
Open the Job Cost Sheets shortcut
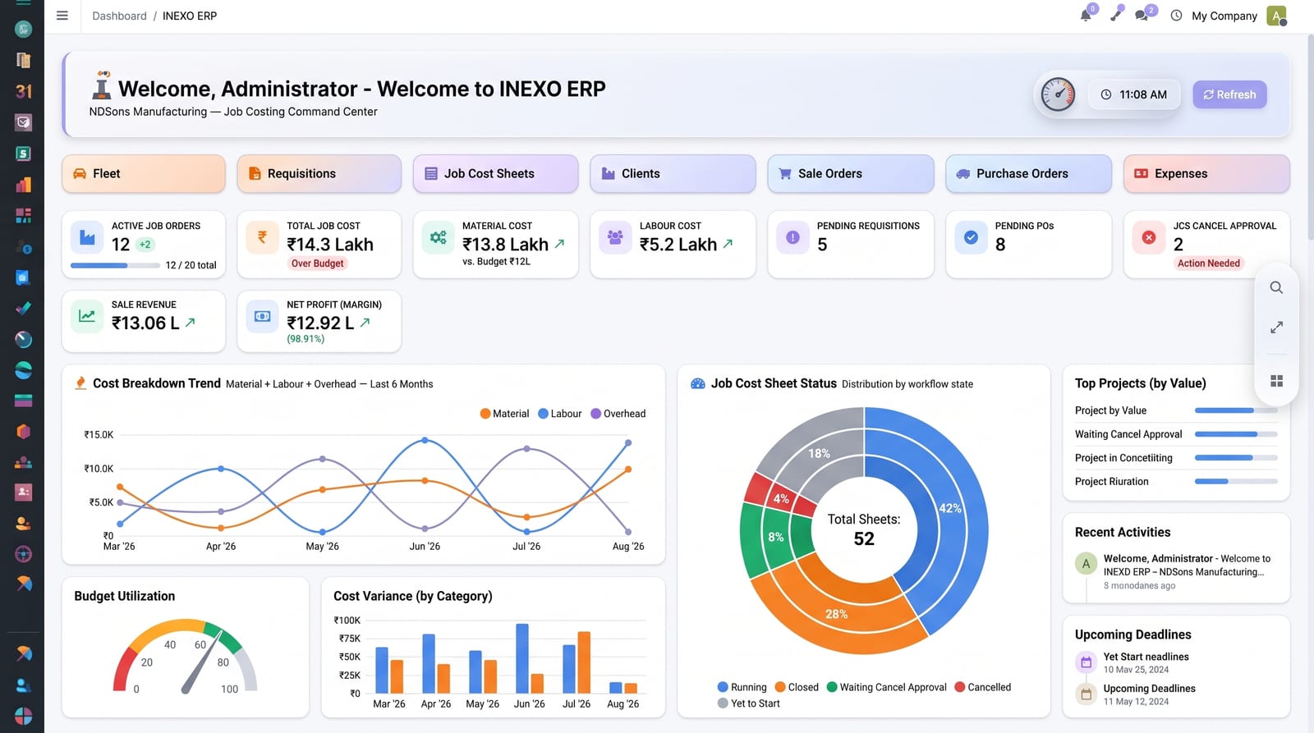point(495,174)
